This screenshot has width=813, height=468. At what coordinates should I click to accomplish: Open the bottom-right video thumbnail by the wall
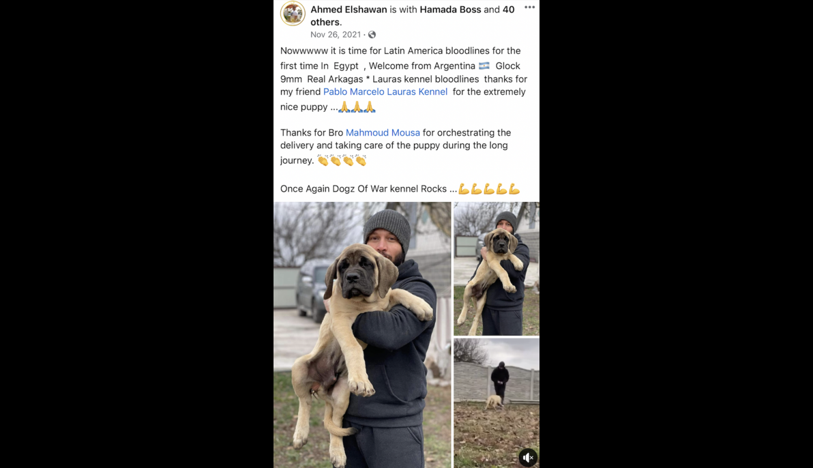[x=497, y=403]
